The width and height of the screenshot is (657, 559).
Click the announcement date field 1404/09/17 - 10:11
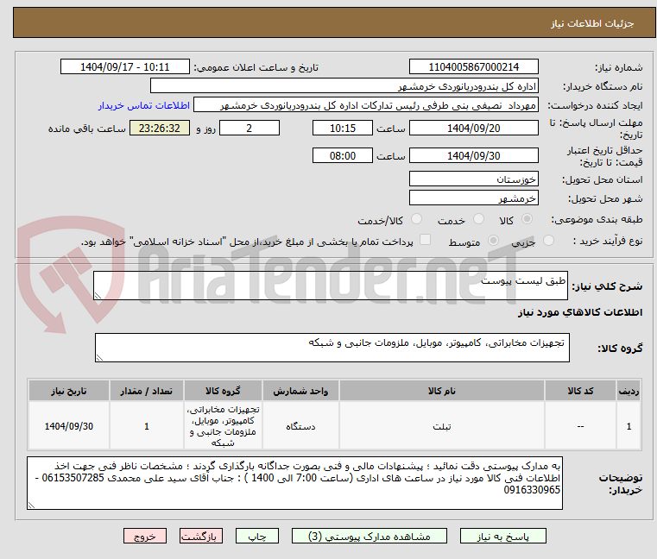(125, 66)
